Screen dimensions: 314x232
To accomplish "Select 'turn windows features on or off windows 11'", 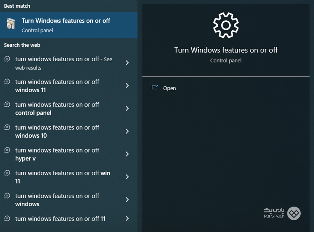I will [x=69, y=86].
